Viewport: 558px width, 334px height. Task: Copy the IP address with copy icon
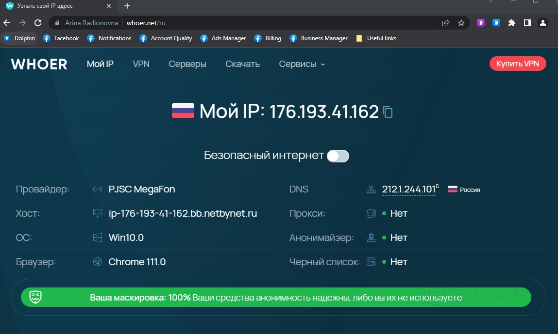pyautogui.click(x=388, y=112)
